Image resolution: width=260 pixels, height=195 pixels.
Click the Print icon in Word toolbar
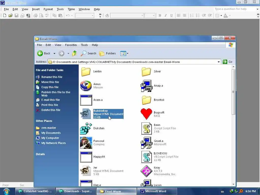coord(35,15)
